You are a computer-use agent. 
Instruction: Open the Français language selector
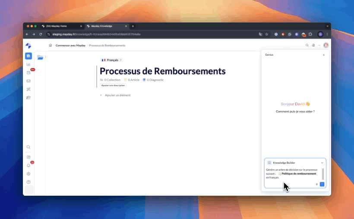(x=111, y=60)
